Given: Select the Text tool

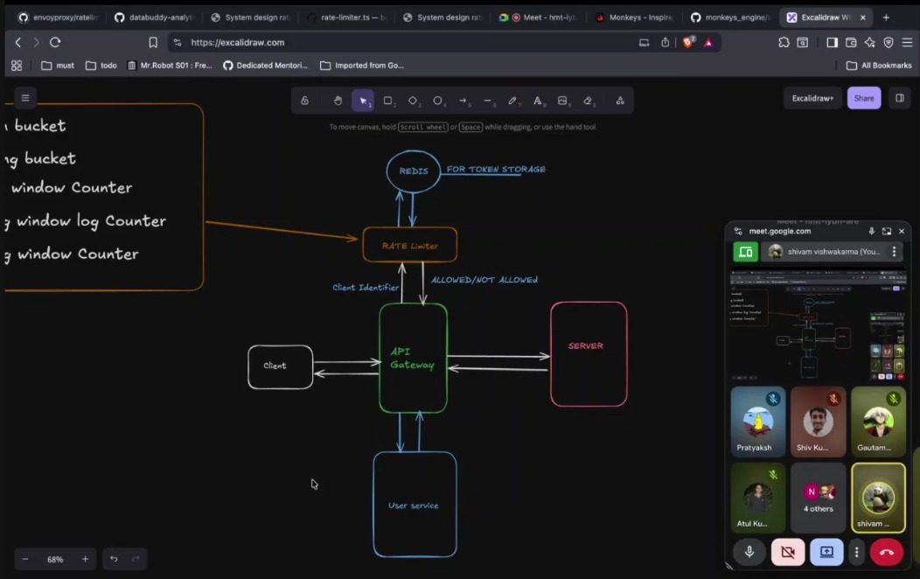Looking at the screenshot, I should tap(538, 101).
